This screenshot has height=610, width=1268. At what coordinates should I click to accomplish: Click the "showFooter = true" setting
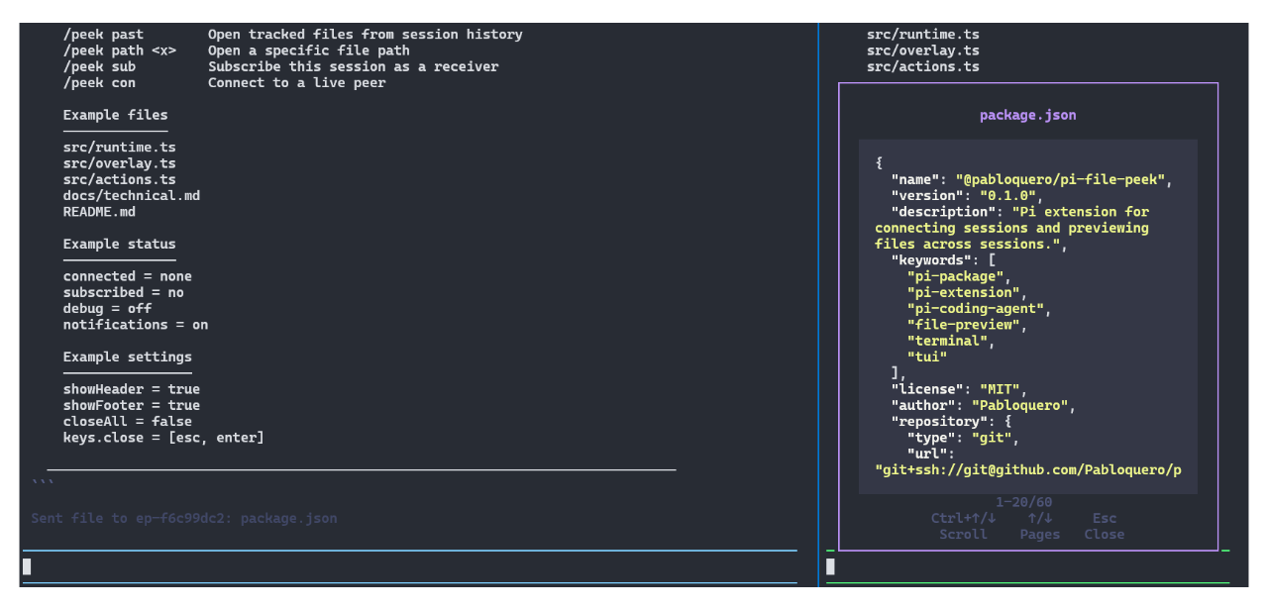coord(132,405)
